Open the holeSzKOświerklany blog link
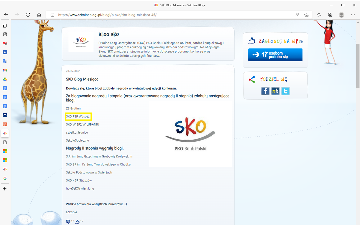 (x=80, y=188)
